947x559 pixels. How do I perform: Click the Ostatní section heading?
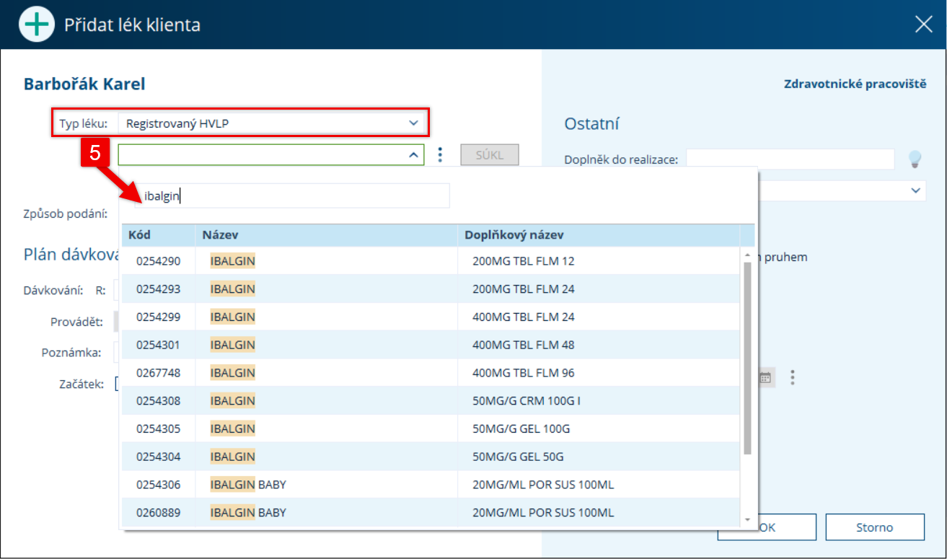(x=591, y=123)
